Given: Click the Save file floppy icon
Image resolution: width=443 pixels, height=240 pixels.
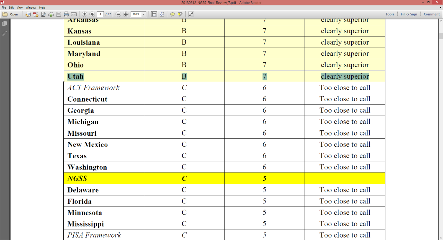Looking at the screenshot, I should pos(58,14).
